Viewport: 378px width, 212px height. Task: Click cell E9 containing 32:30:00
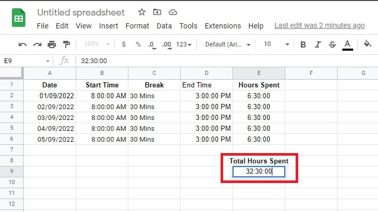tap(259, 172)
